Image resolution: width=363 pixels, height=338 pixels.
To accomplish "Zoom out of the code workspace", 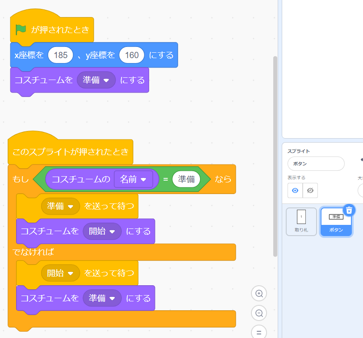I will pos(259,313).
